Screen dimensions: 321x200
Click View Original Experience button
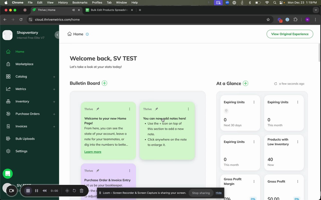tap(290, 34)
